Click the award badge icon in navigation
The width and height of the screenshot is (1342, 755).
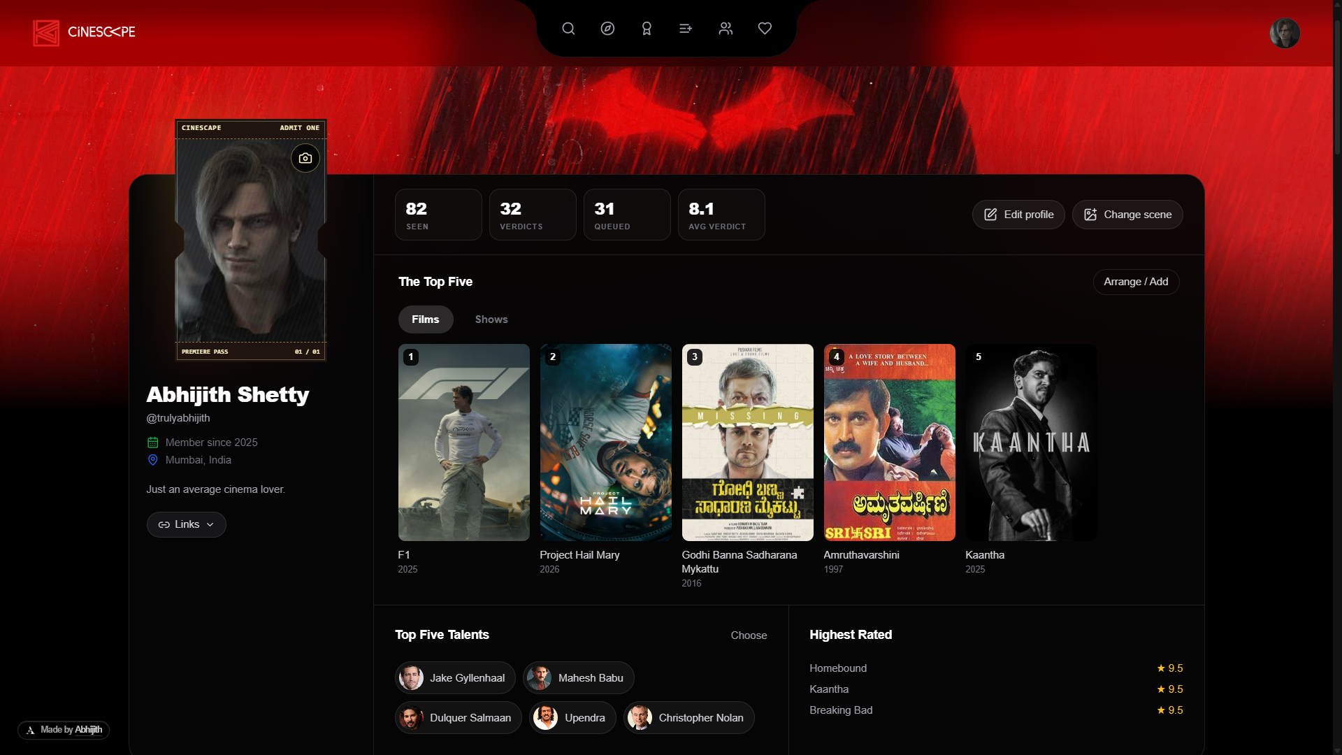pyautogui.click(x=647, y=29)
